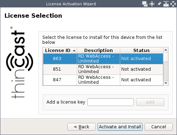Select license ID 863 cell

pos(60,59)
